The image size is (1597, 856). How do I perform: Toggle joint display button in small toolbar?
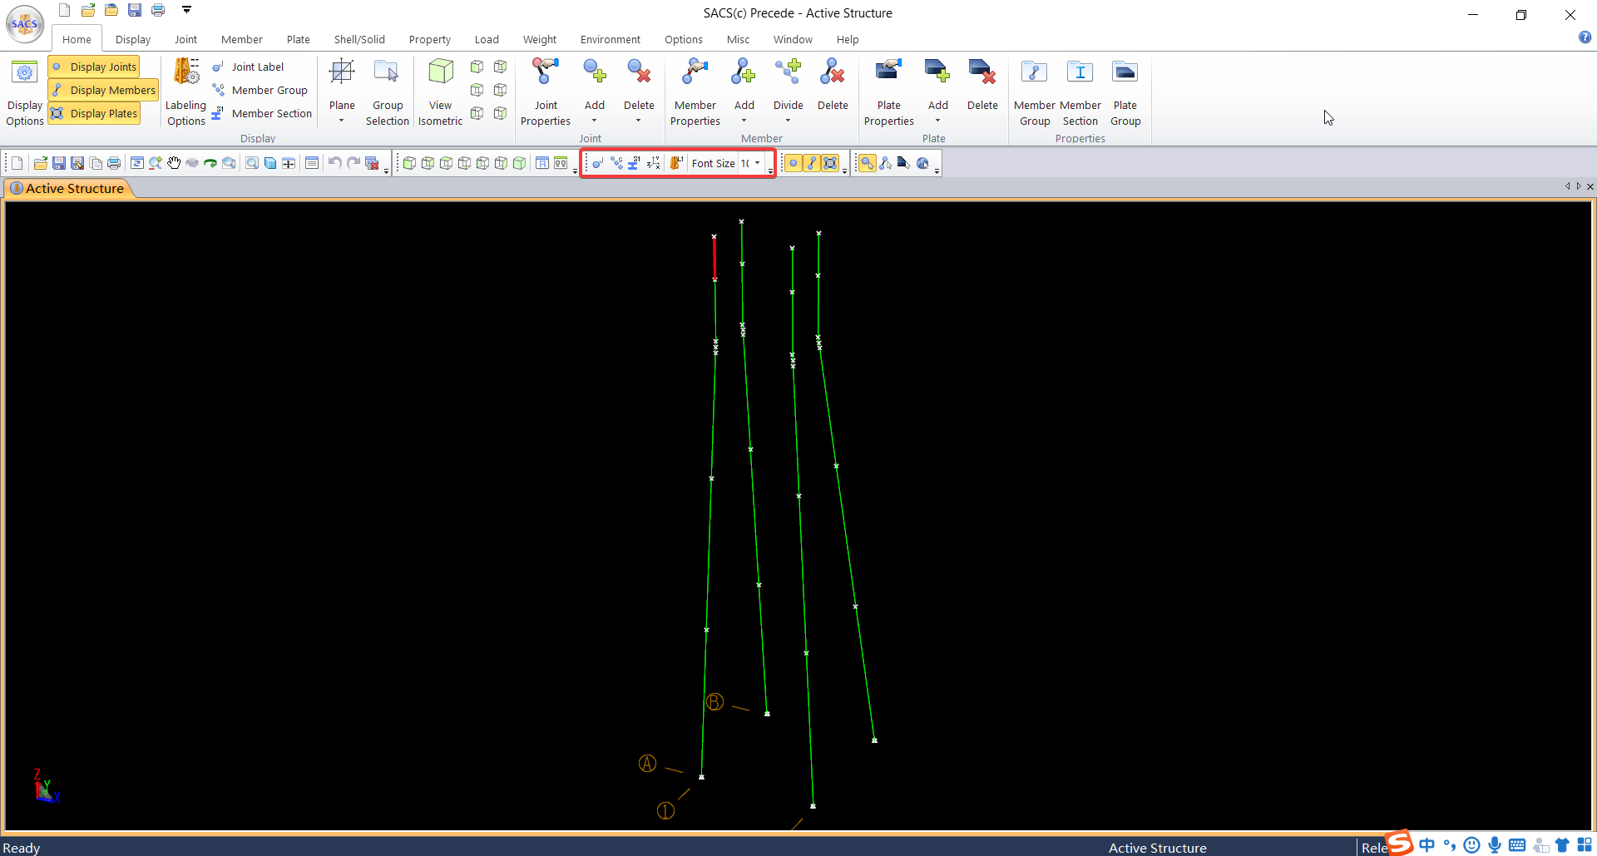(x=793, y=163)
